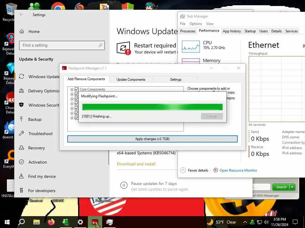Viewport: 305px width, 228px height.
Task: Select the Troubleshoot wrench icon
Action: coord(21,133)
